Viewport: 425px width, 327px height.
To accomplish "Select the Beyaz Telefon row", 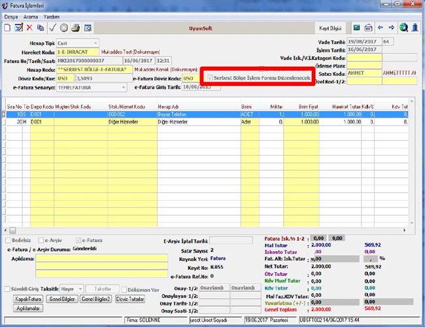I will point(207,114).
